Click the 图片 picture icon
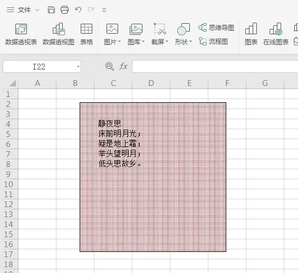The height and width of the screenshot is (273, 298). (x=112, y=29)
